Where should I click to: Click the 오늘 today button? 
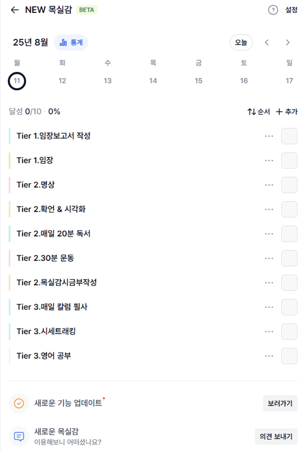coord(241,42)
